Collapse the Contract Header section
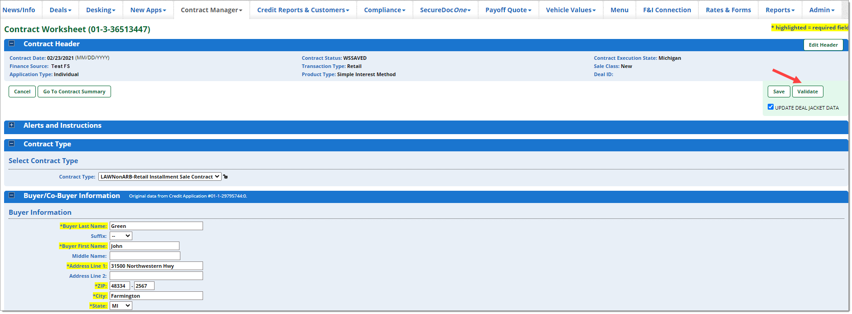 (x=12, y=43)
